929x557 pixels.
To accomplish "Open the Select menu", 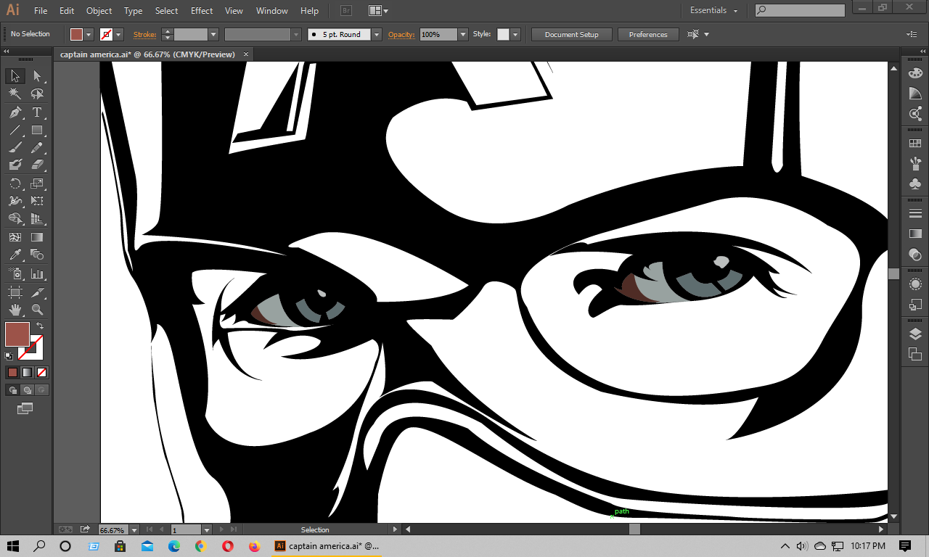I will point(166,11).
